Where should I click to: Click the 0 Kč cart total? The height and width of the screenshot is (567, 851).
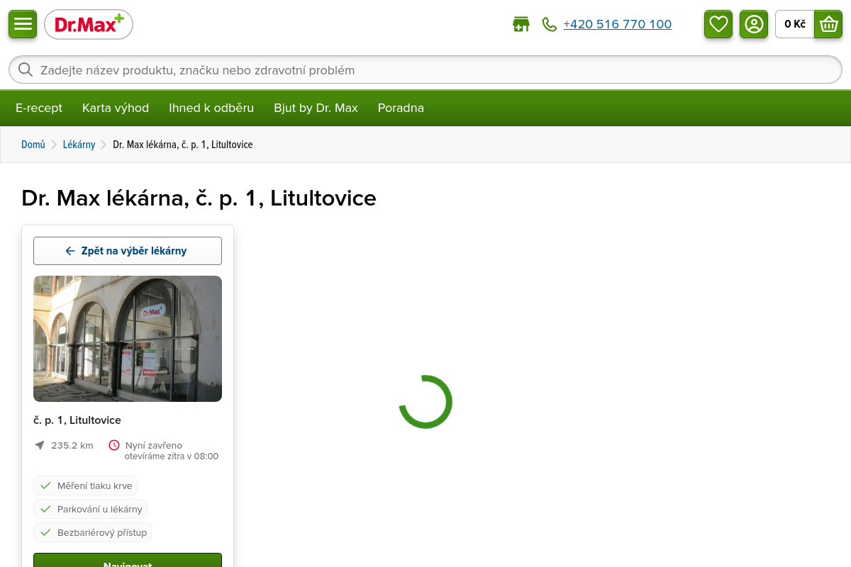tap(795, 24)
